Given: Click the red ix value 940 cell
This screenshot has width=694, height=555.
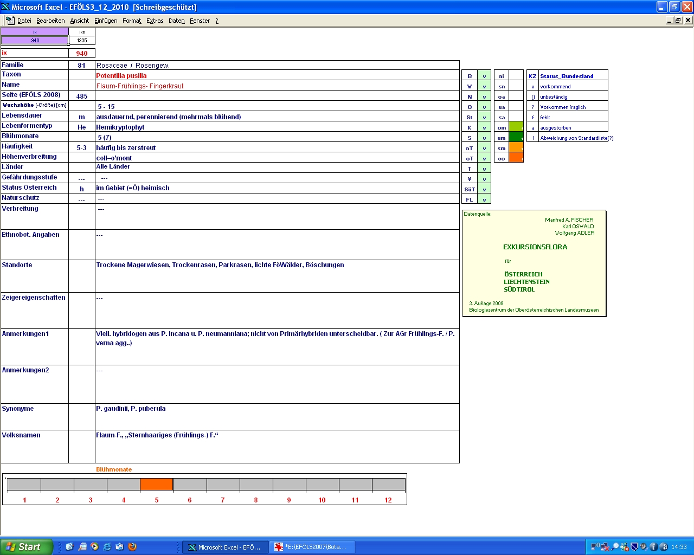Looking at the screenshot, I should 82,53.
